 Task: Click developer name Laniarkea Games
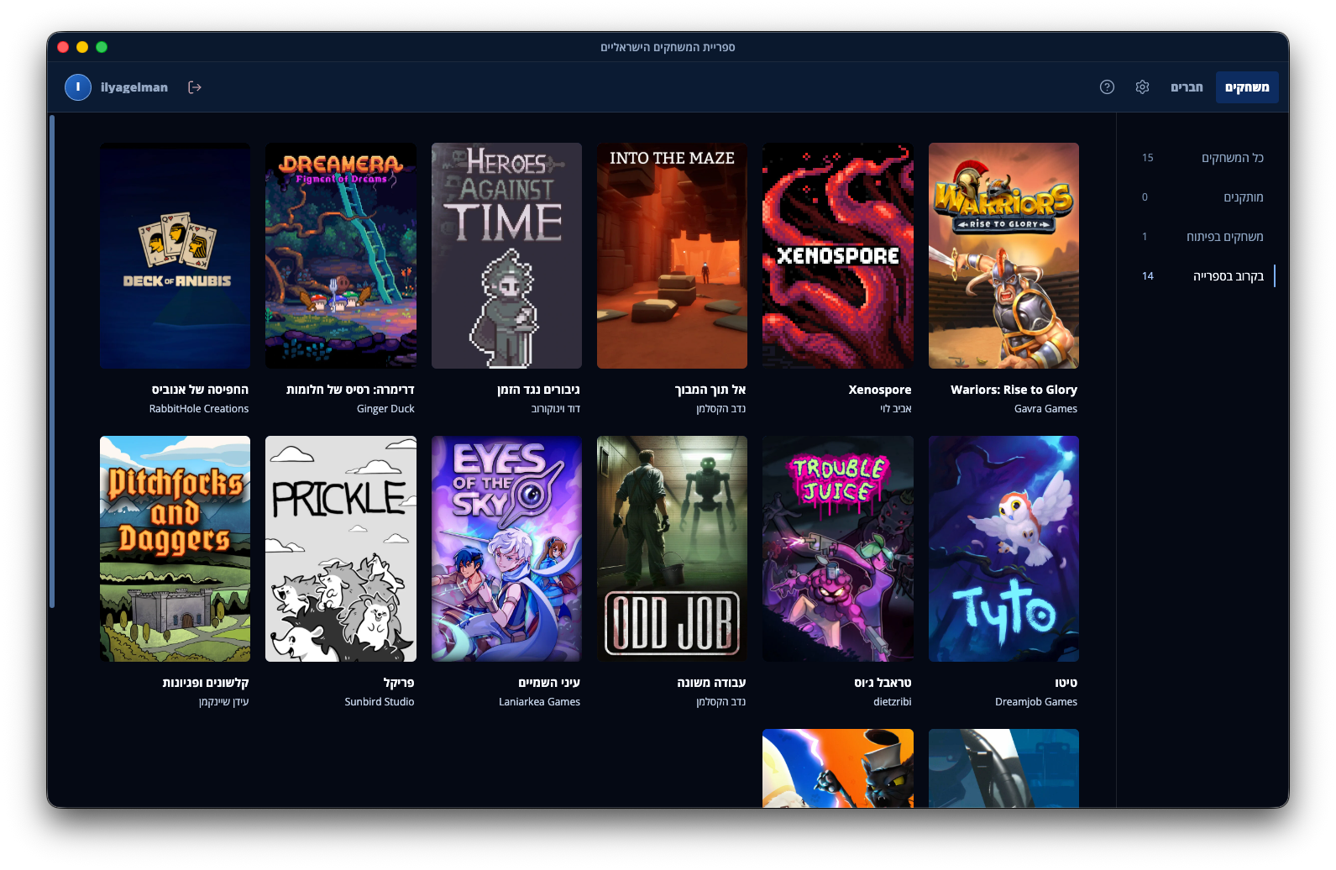tap(539, 702)
